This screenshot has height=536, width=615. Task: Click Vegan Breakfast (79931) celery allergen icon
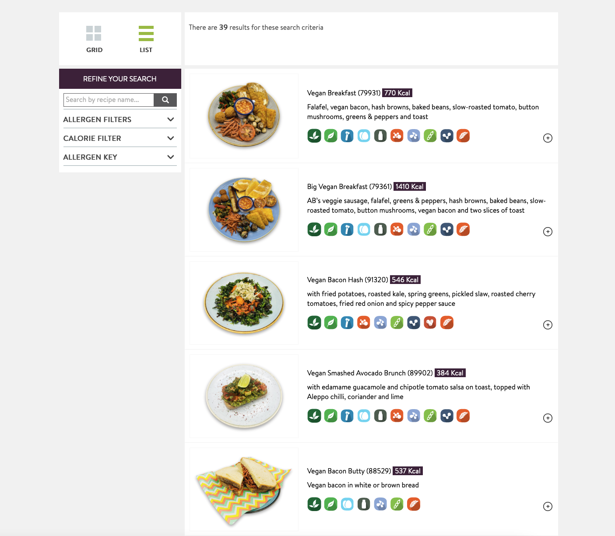tap(347, 136)
